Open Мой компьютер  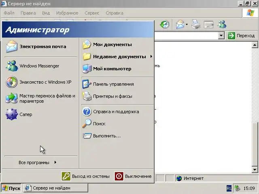click(117, 69)
